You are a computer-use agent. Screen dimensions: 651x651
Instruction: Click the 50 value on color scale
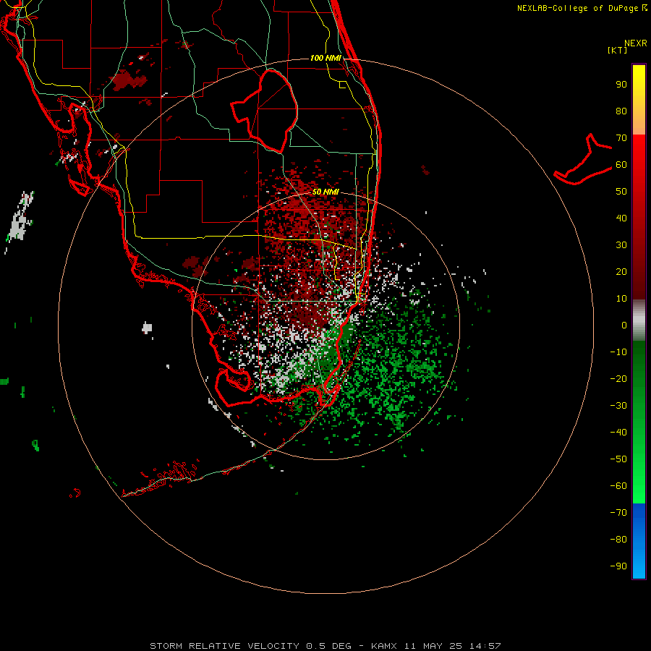point(621,192)
